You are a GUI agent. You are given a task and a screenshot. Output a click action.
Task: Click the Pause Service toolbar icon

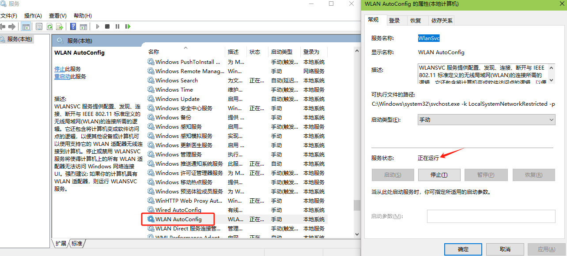(117, 26)
